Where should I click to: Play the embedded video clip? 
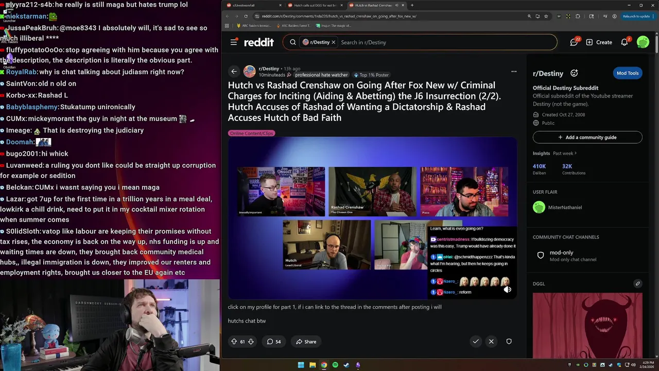click(x=372, y=218)
